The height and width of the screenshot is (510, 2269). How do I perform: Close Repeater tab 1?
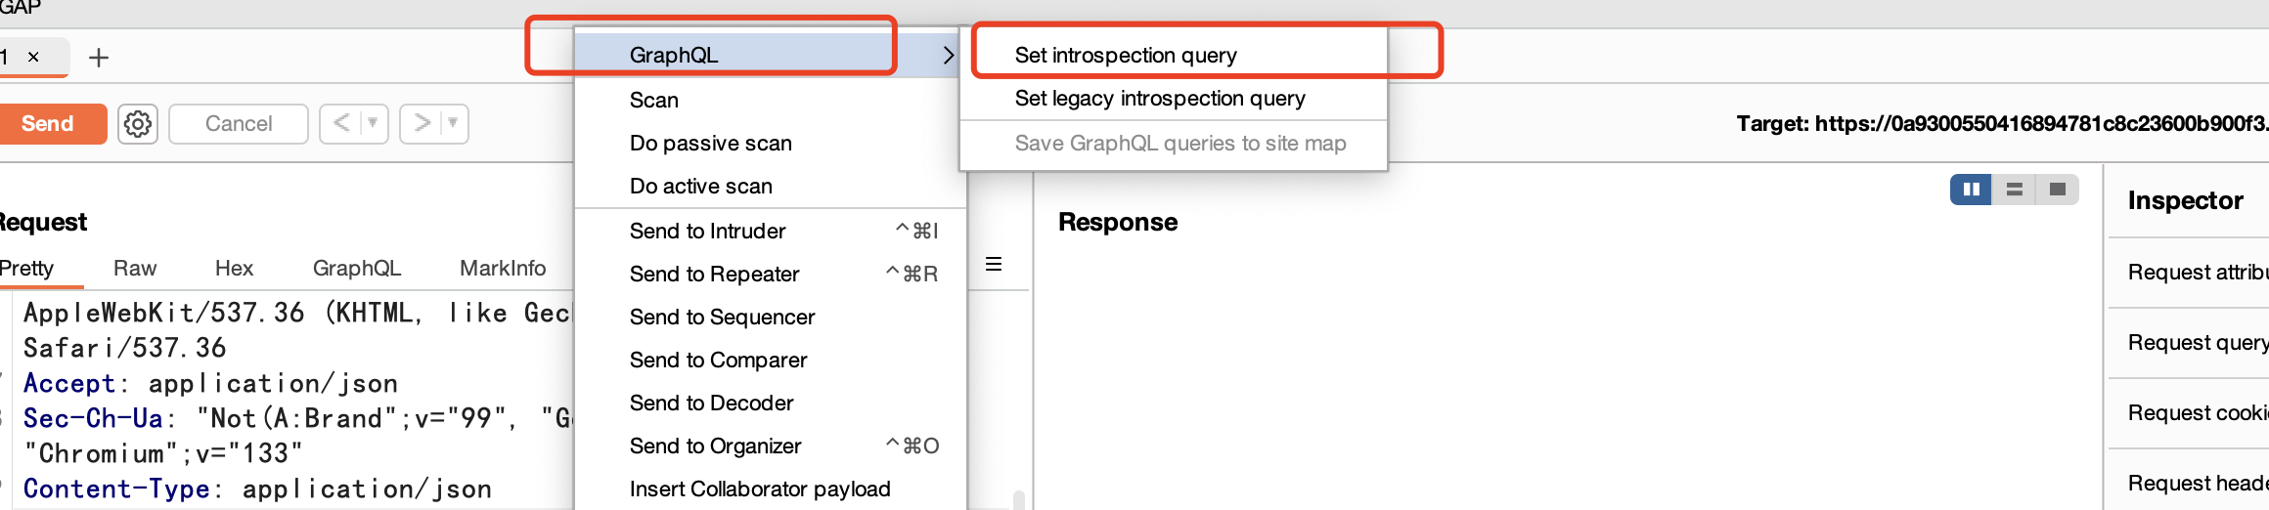click(x=33, y=57)
